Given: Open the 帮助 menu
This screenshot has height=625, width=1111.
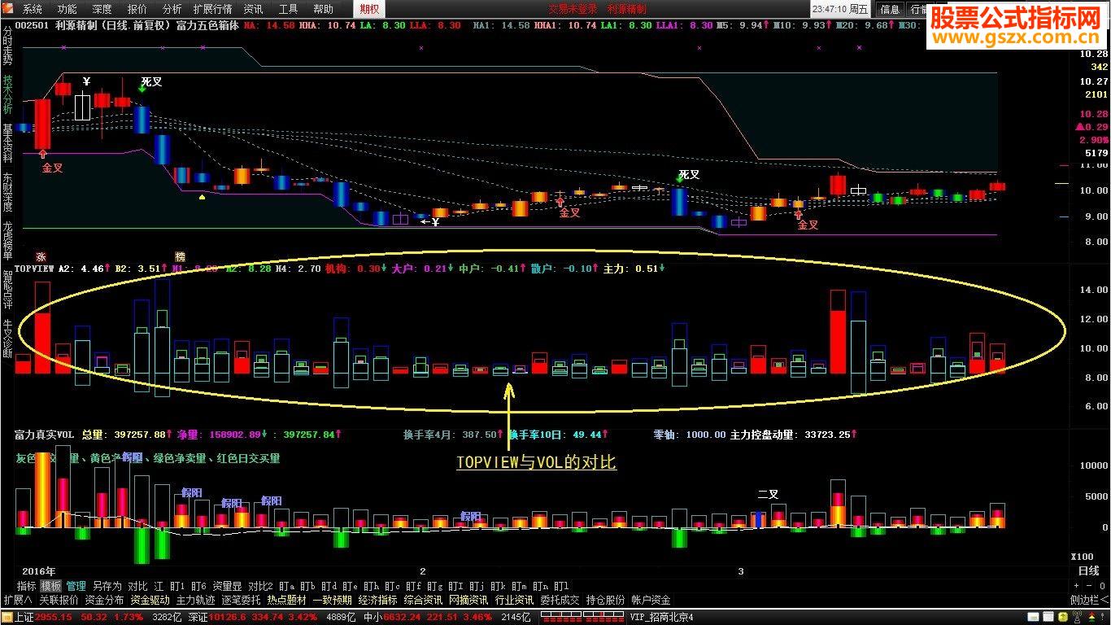Looking at the screenshot, I should point(324,9).
